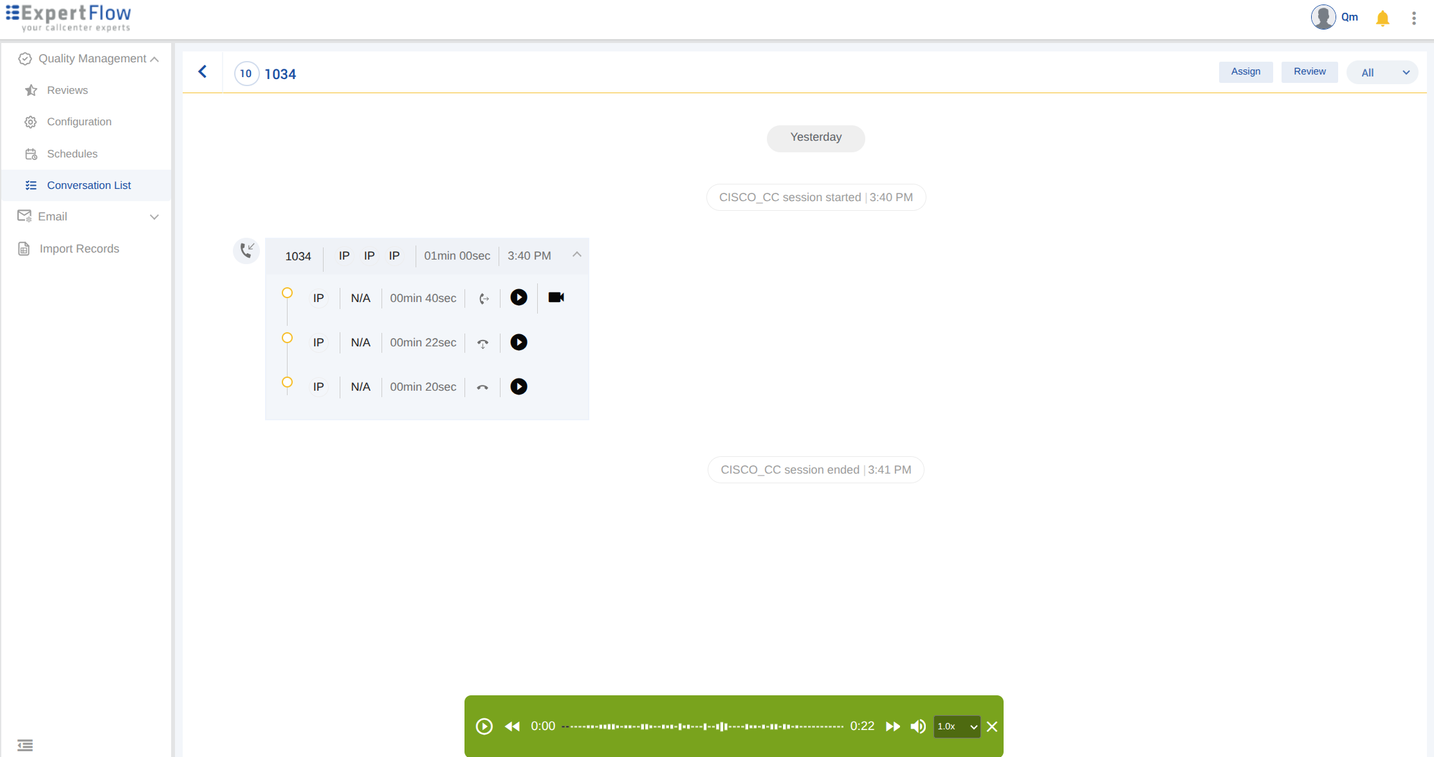Fast forward the audio player
Viewport: 1434px width, 757px height.
click(892, 726)
